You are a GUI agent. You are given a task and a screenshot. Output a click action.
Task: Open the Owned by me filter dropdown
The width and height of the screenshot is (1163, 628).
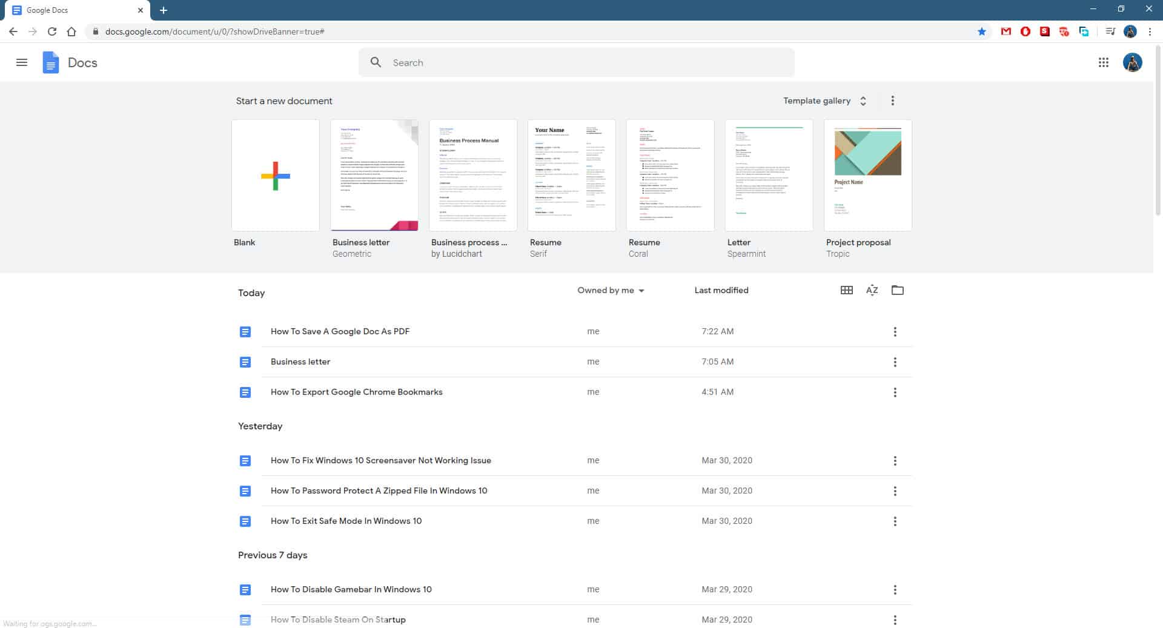(x=611, y=291)
